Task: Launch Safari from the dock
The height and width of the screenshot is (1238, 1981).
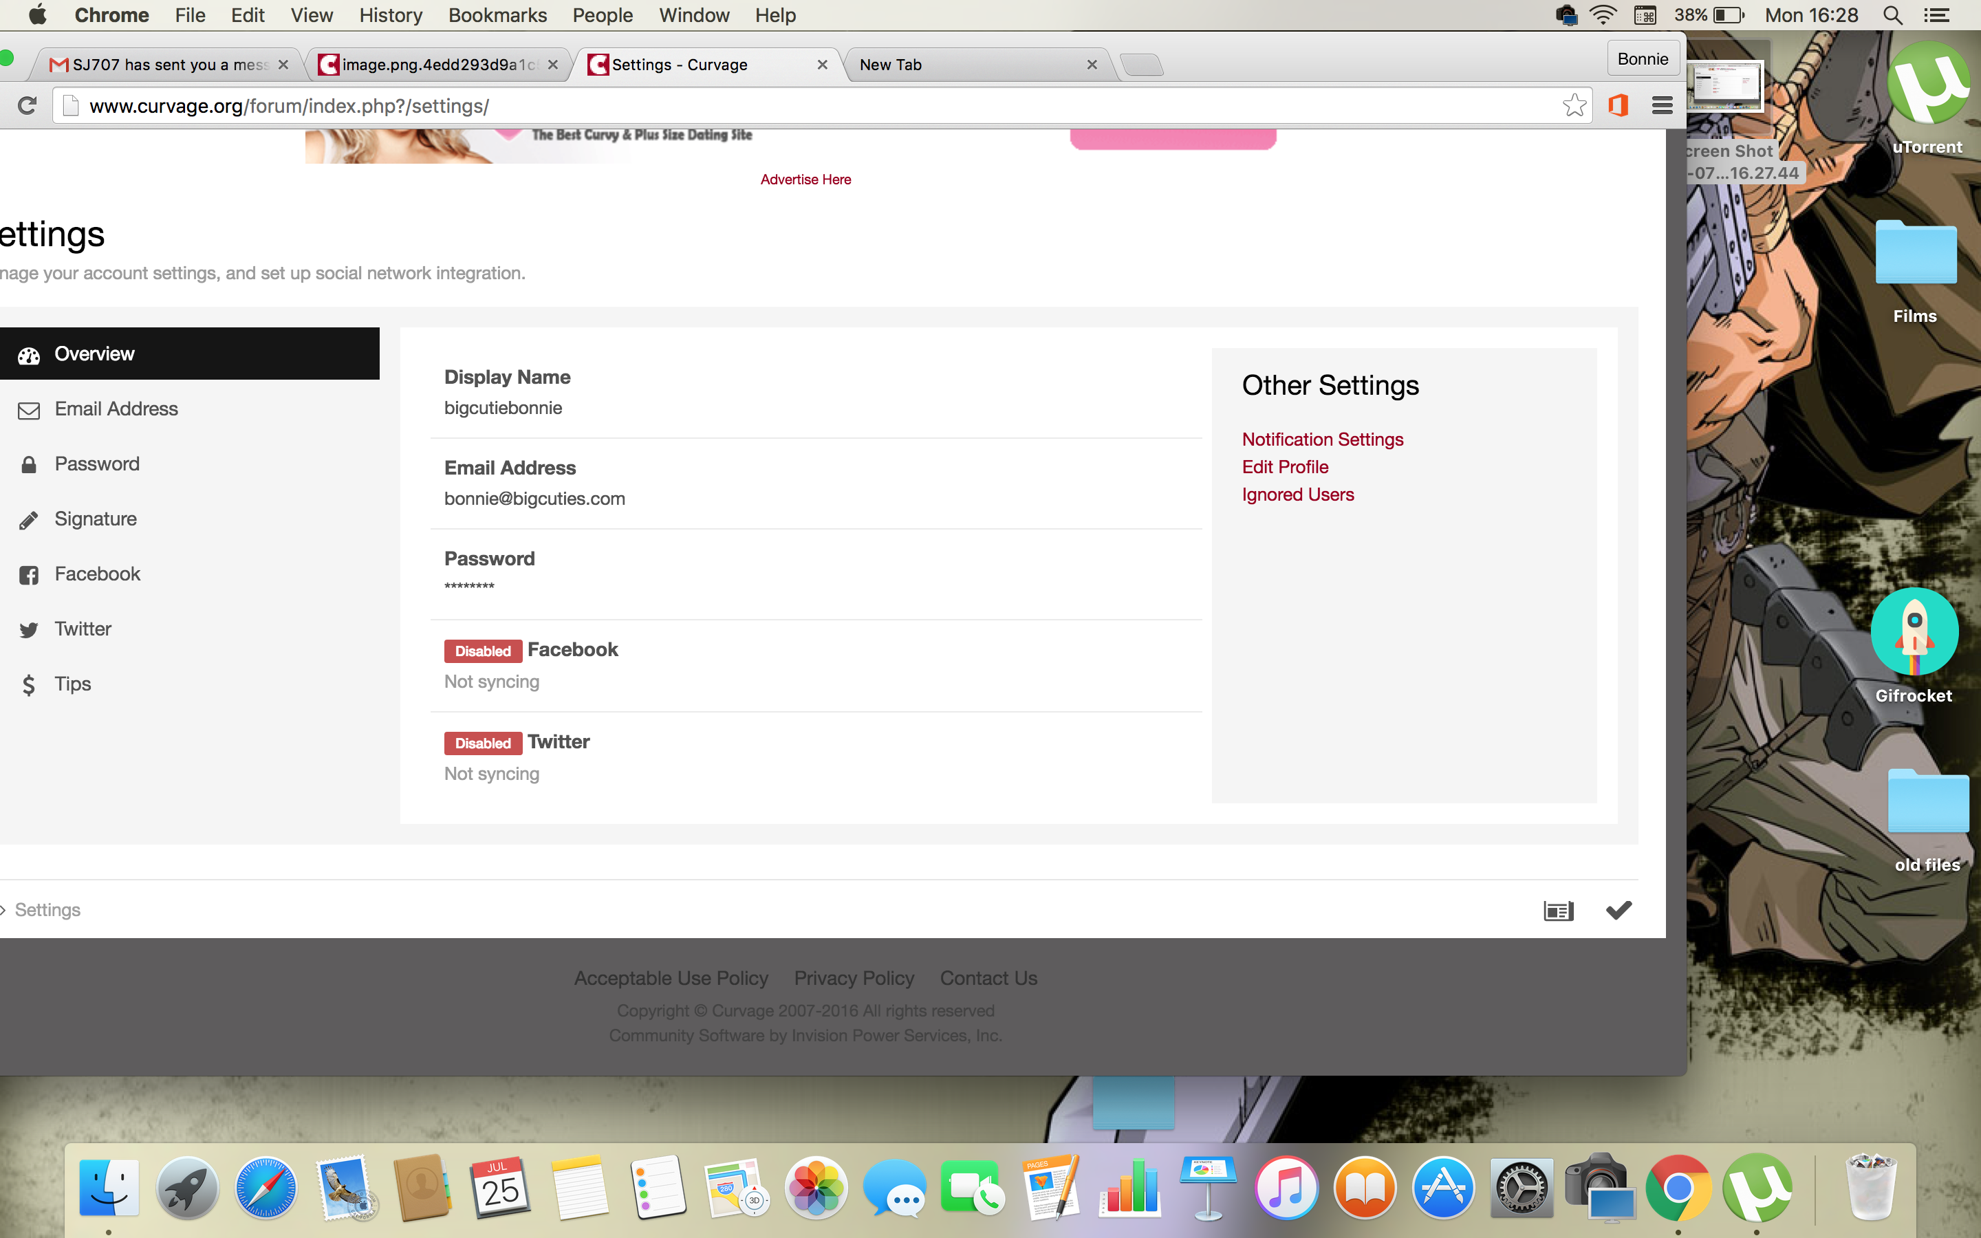Action: 266,1187
